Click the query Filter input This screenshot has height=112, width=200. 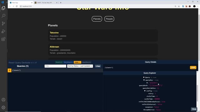[x=55, y=66]
